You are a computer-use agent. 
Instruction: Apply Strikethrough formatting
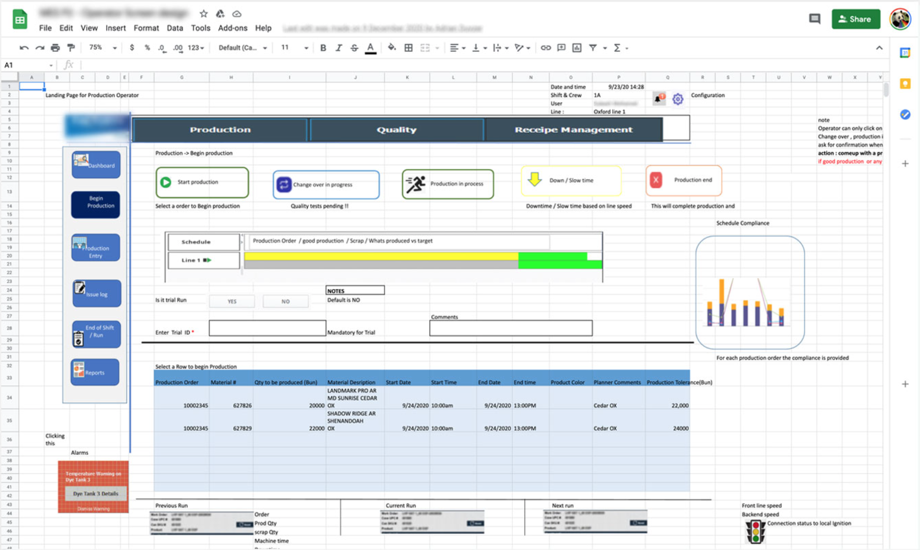coord(354,48)
